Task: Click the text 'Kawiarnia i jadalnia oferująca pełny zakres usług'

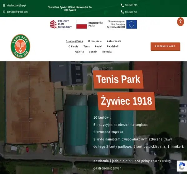Action: coord(132,161)
